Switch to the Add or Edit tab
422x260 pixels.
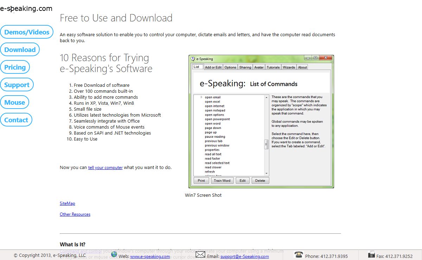point(213,67)
